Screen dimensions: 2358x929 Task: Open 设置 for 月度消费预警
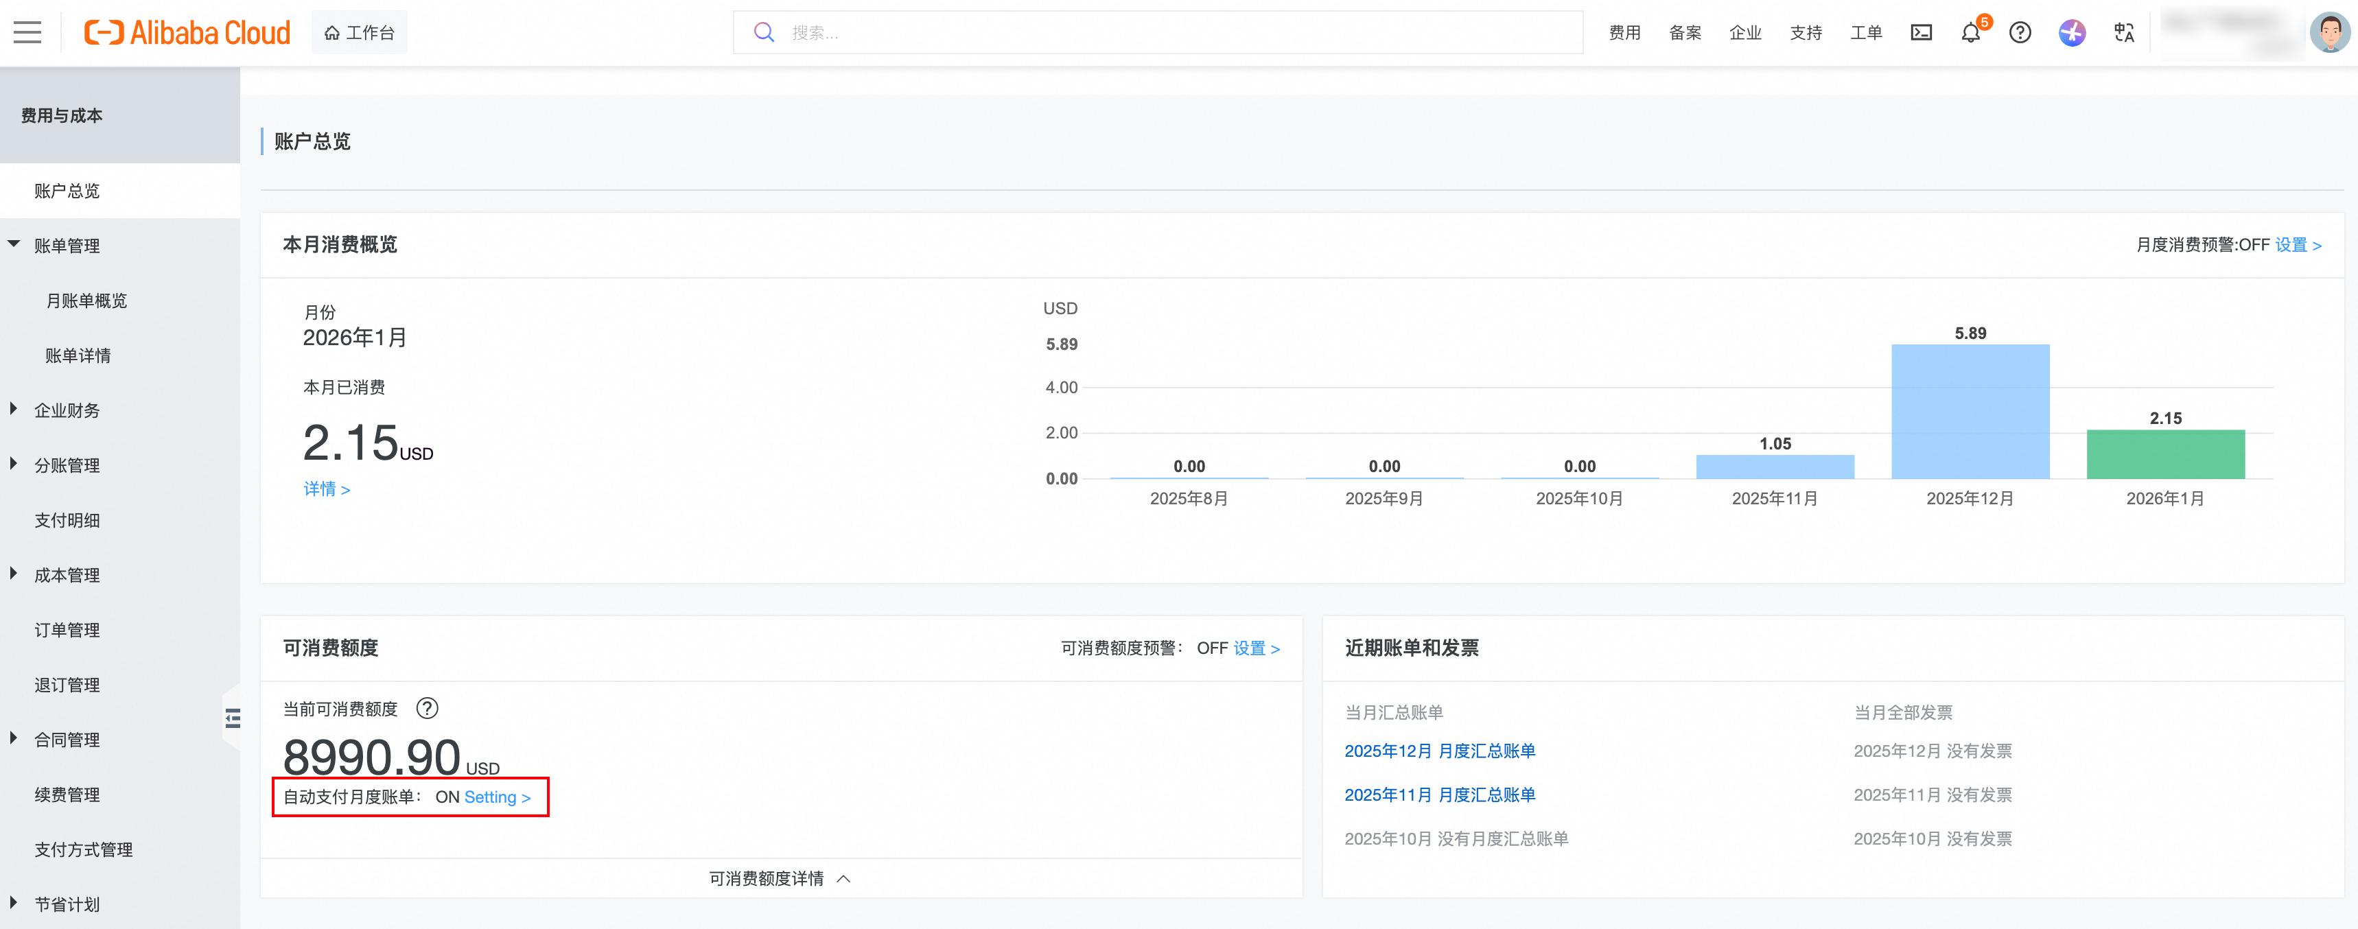click(x=2298, y=246)
